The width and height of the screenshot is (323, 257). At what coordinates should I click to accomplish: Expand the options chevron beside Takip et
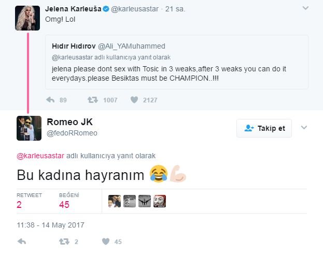(304, 128)
